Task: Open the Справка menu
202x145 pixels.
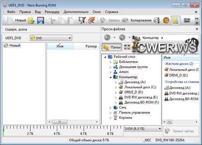Action: [x=111, y=12]
